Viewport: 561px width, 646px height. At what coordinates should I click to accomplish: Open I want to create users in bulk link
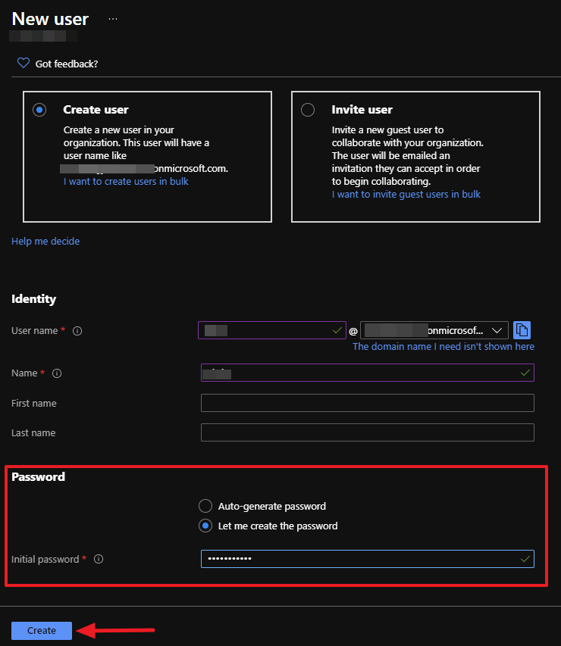126,182
